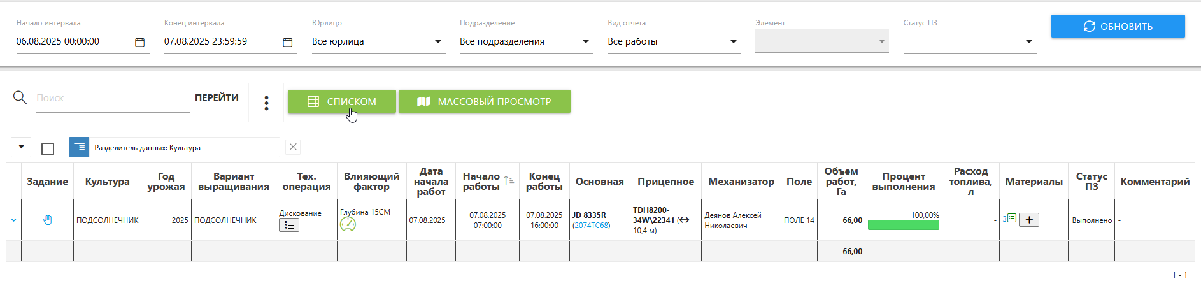This screenshot has width=1201, height=288.
Task: Expand the Юрлицо dropdown
Action: pos(437,42)
